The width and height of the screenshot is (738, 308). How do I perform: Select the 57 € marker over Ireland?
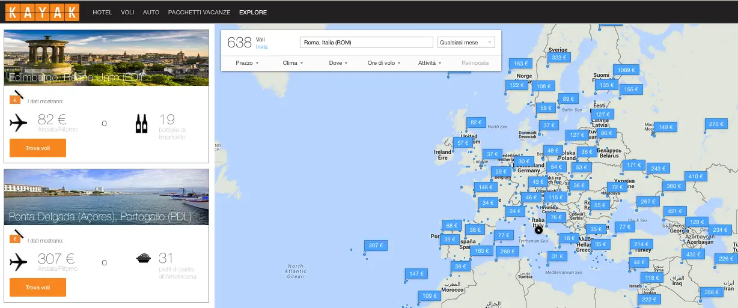463,143
